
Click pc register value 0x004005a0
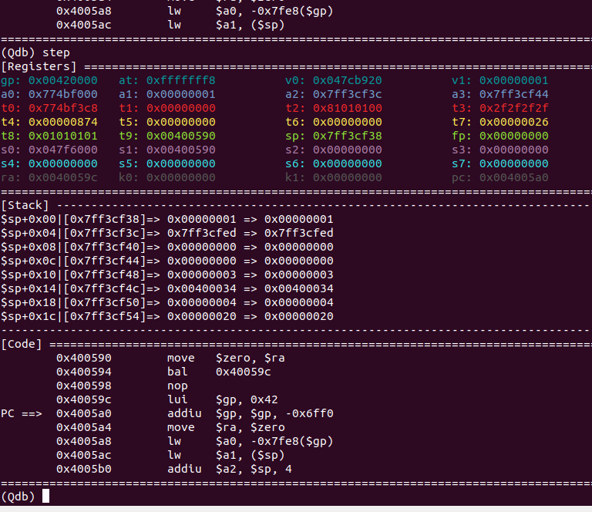pos(514,178)
